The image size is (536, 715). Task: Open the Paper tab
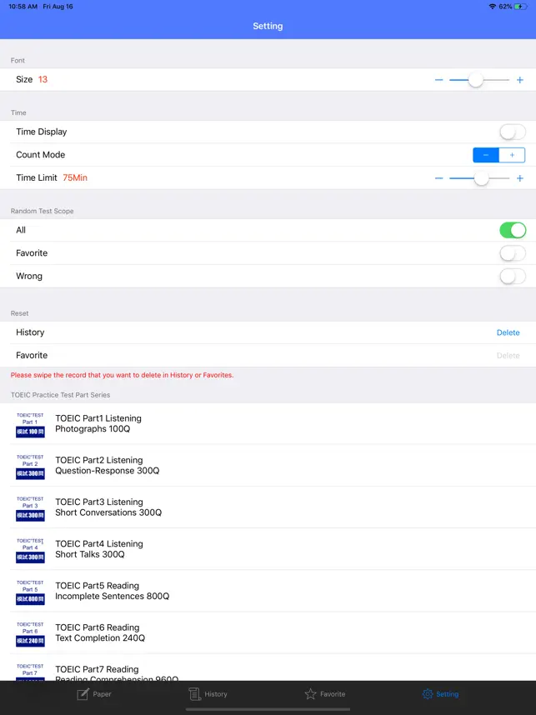94,694
